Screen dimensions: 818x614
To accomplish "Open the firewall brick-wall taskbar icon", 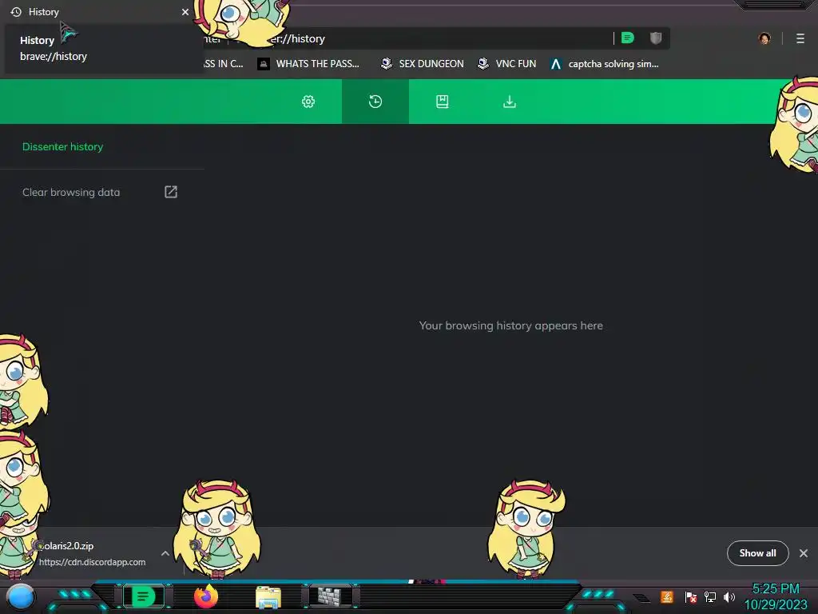I will click(x=330, y=596).
